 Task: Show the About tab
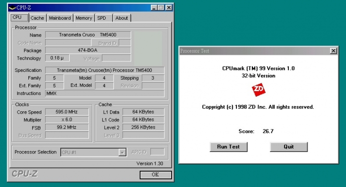tap(122, 18)
